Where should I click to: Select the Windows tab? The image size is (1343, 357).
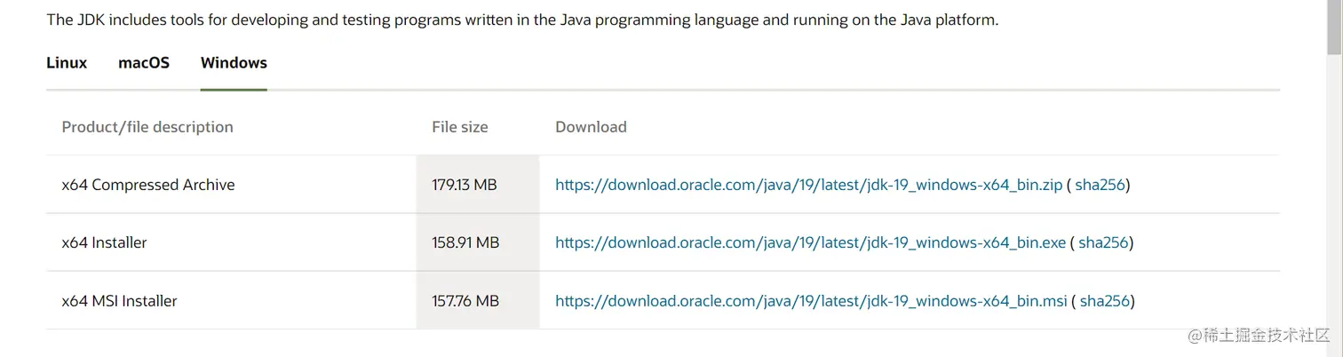tap(234, 63)
